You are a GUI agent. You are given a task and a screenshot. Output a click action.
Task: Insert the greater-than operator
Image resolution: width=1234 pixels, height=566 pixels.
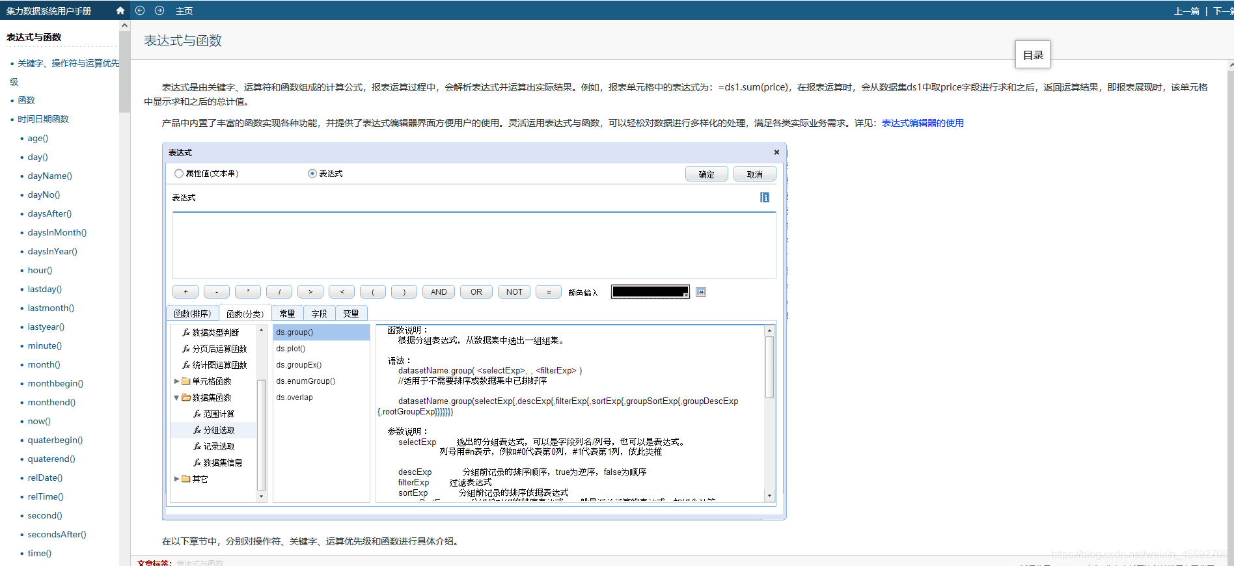click(x=310, y=292)
